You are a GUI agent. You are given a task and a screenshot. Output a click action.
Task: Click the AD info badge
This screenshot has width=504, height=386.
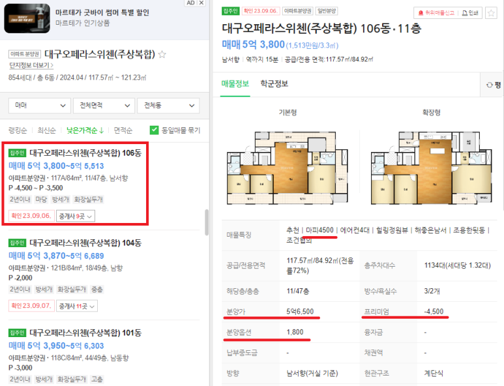coord(190,3)
